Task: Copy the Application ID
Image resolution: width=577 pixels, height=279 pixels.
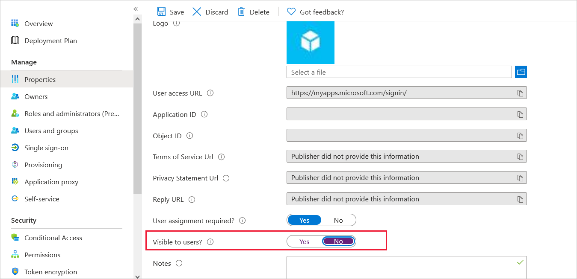Action: click(x=520, y=114)
